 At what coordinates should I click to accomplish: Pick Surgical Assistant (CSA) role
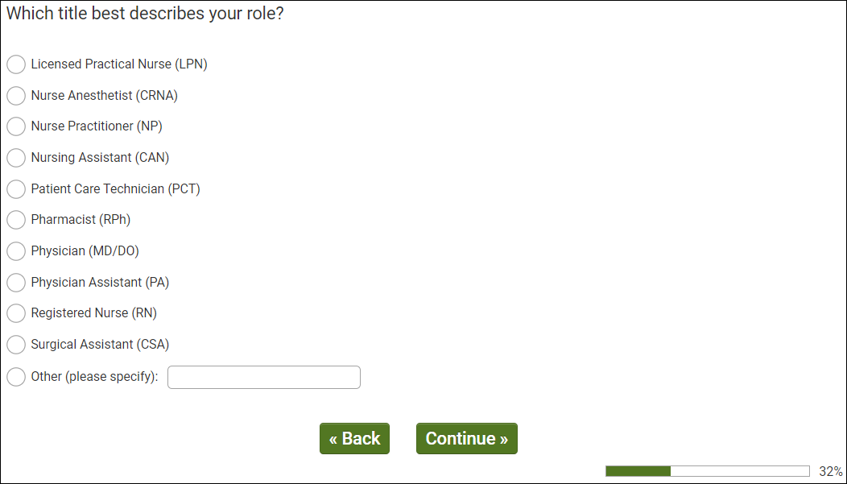pos(16,345)
